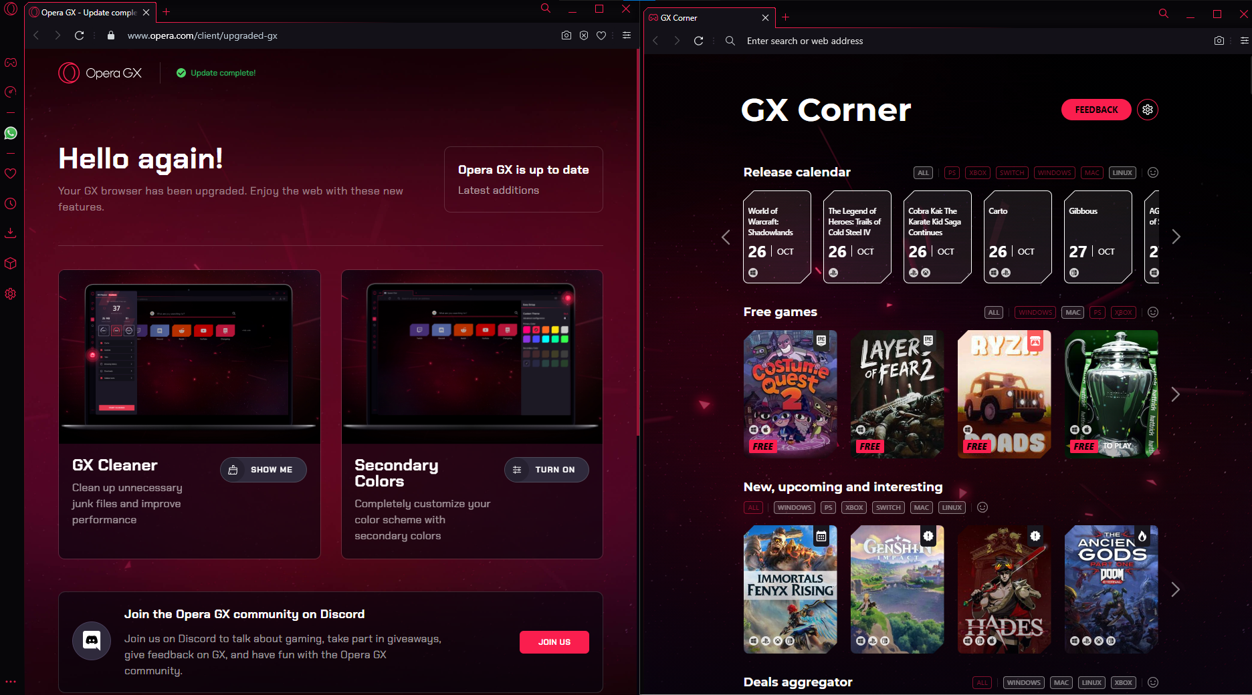
Task: Show next Release calendar items
Action: tap(1176, 237)
